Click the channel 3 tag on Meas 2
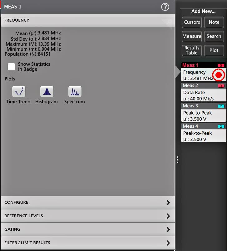Screen dimensions: 227x251 tap(221, 86)
